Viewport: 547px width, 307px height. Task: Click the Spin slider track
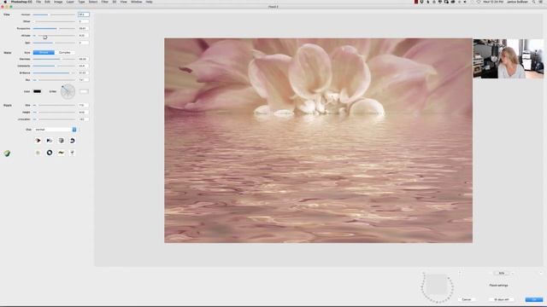54,43
